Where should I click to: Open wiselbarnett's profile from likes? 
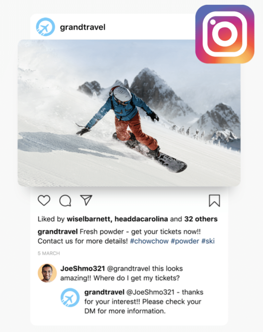(90, 219)
